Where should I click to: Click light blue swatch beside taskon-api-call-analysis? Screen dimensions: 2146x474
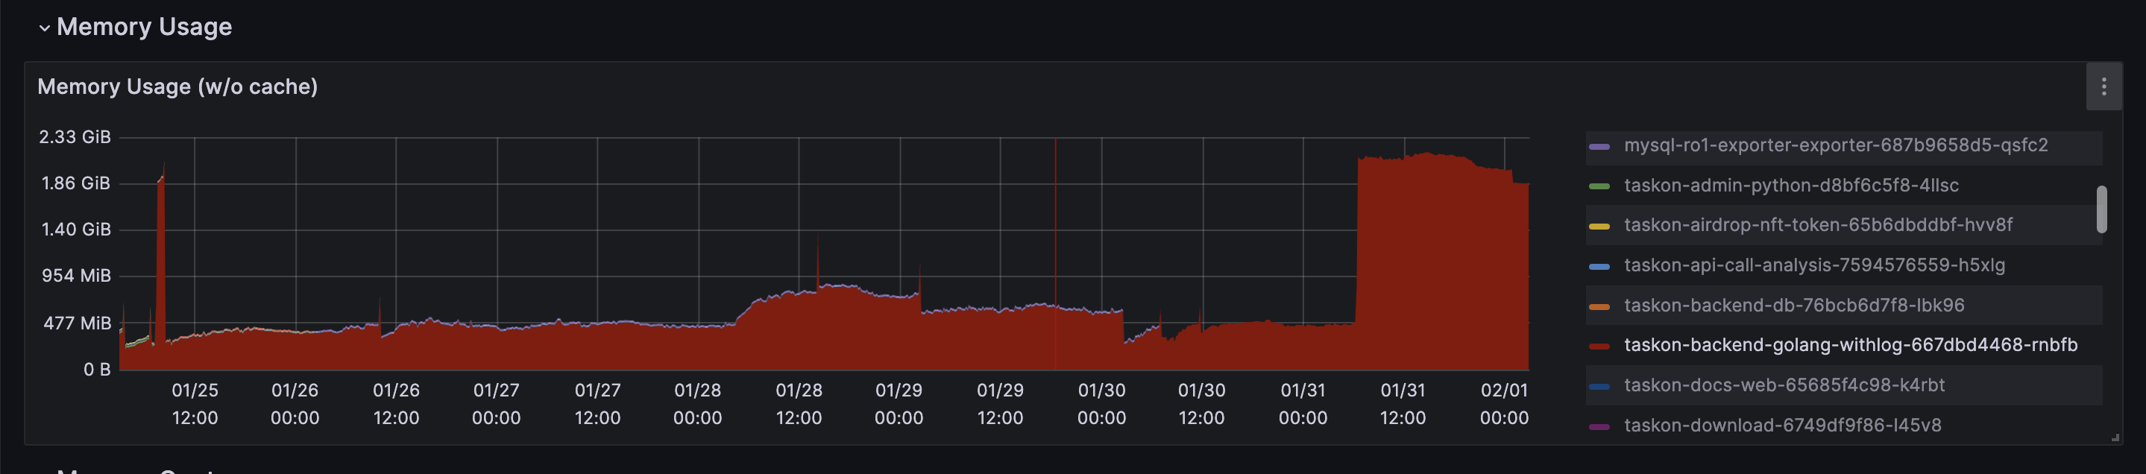(x=1599, y=267)
